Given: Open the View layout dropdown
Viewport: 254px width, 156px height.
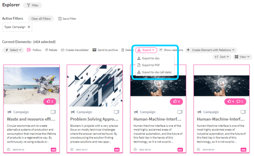Looking at the screenshot, I should pyautogui.click(x=242, y=57).
